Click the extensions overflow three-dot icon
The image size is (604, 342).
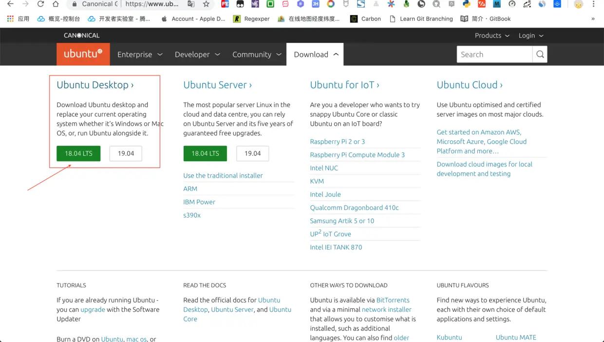click(x=593, y=4)
